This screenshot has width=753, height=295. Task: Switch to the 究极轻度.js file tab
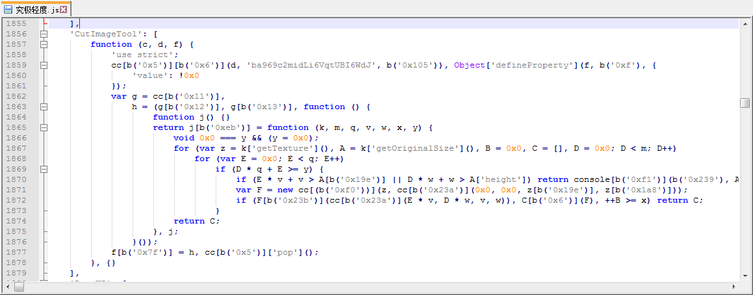pyautogui.click(x=36, y=8)
